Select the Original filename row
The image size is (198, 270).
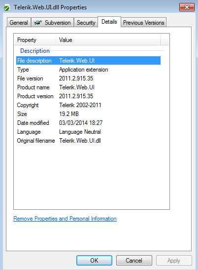pyautogui.click(x=88, y=141)
